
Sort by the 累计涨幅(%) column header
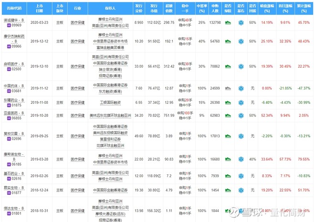point(304,8)
